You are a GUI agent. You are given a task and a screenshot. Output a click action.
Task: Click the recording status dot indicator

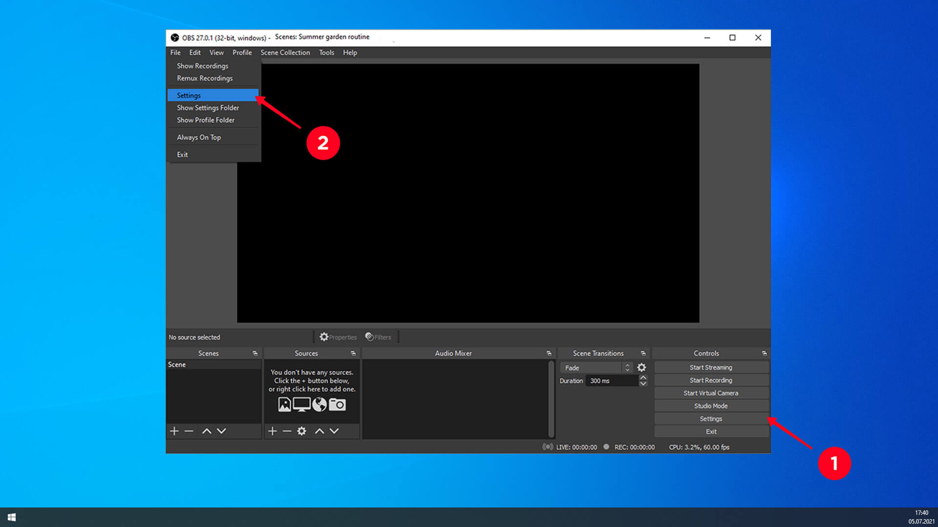click(606, 447)
